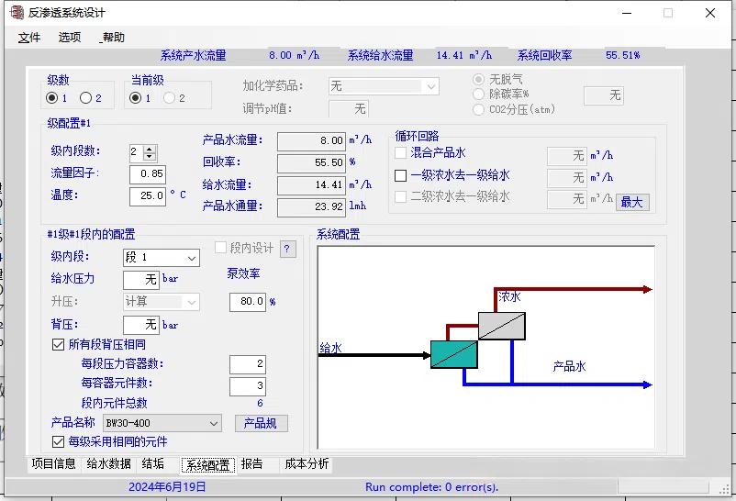Click the ? help button beside 段内设计

tap(287, 249)
